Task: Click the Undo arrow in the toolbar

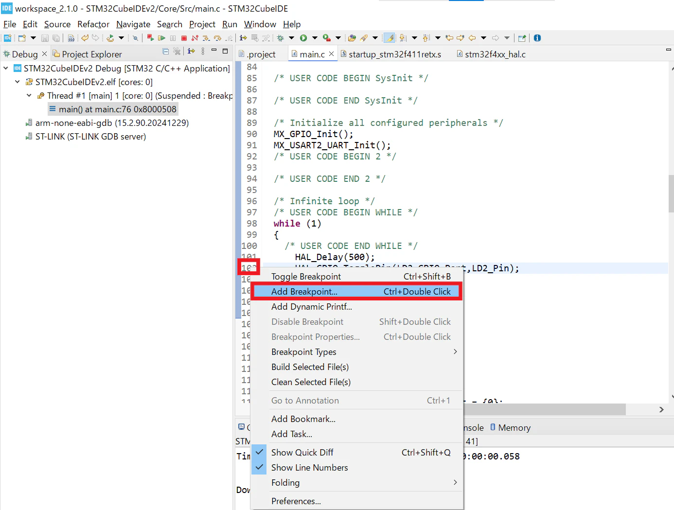Action: click(85, 38)
